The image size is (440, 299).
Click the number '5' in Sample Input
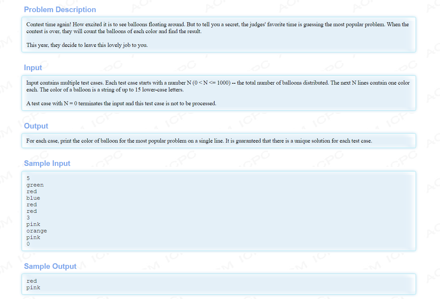click(x=28, y=178)
